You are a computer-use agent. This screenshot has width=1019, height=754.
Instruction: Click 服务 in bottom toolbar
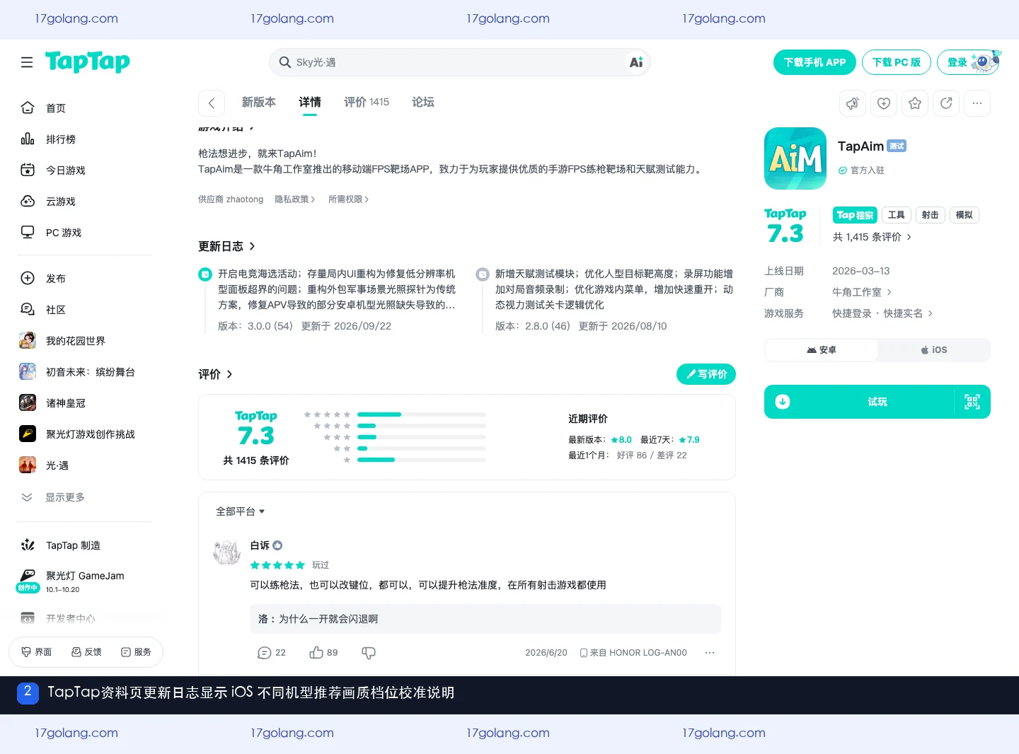pos(136,652)
